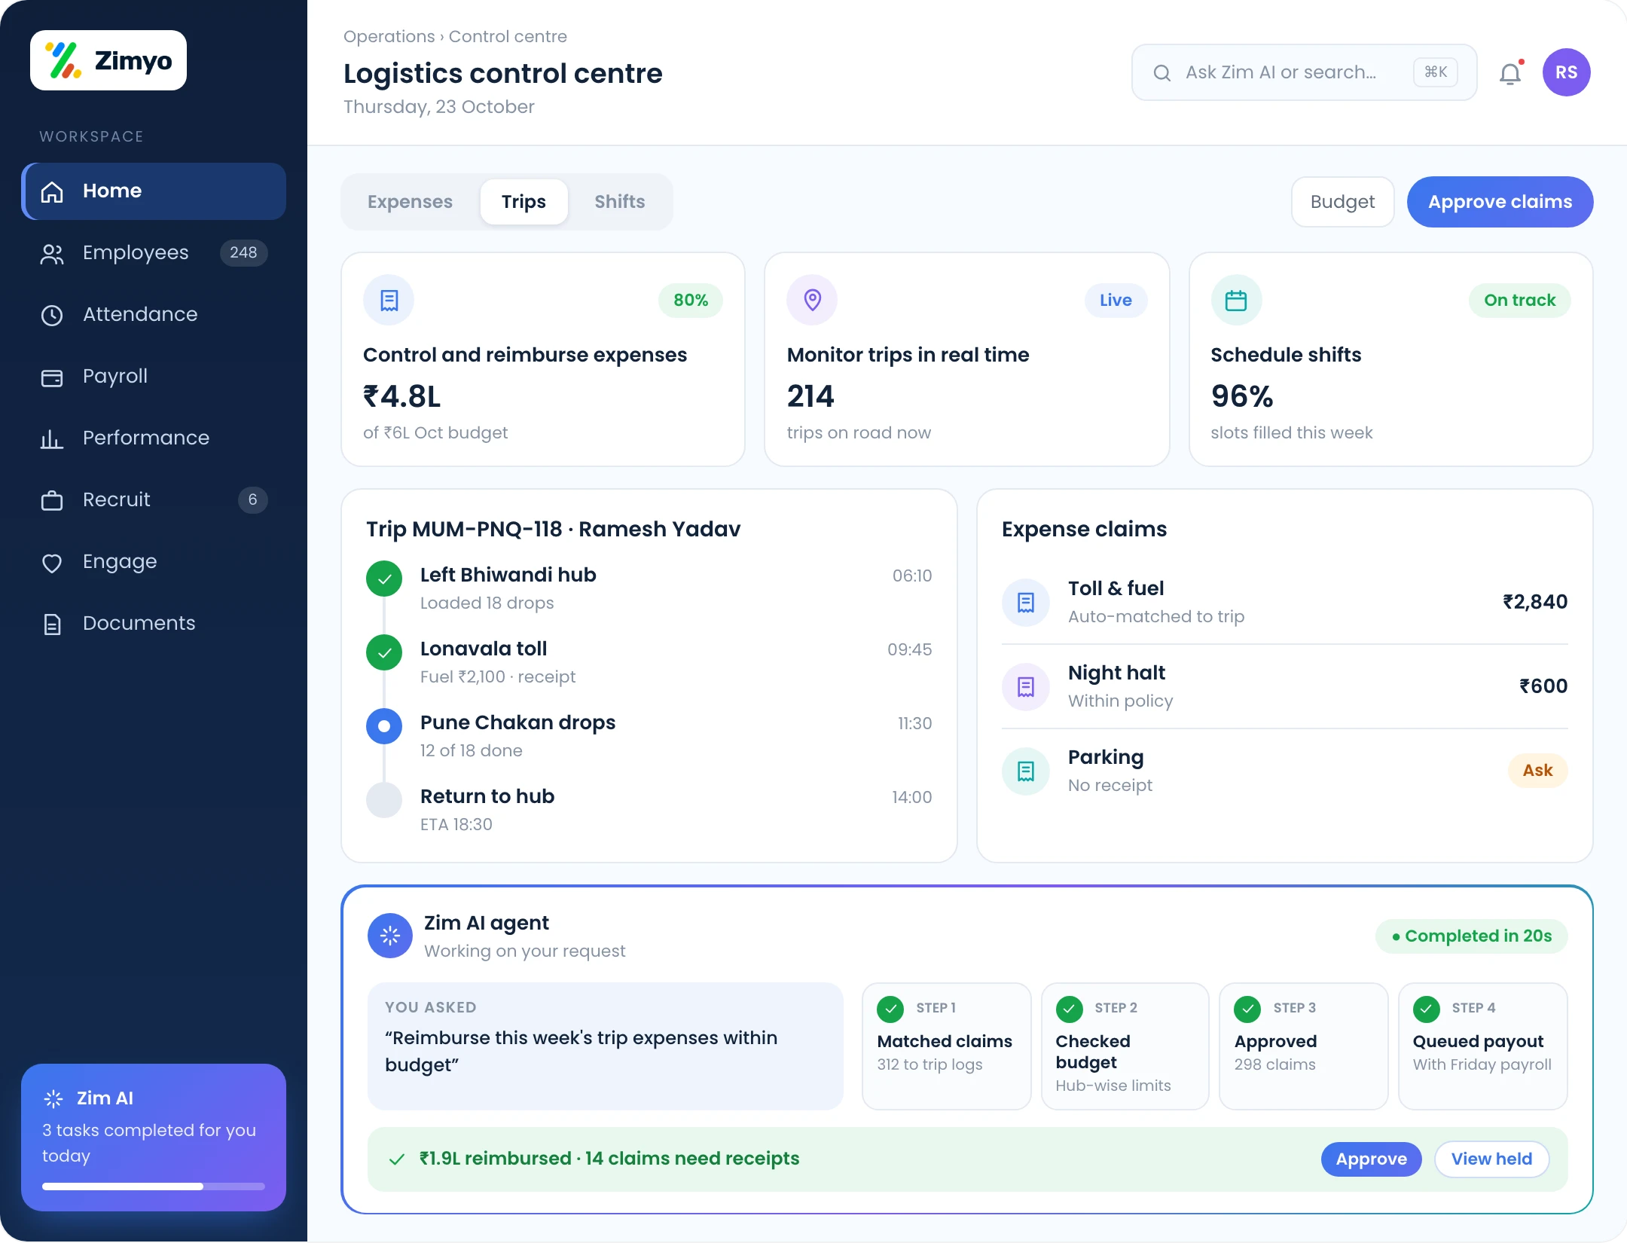The width and height of the screenshot is (1627, 1243).
Task: Click the Zim AI agent sparkle icon
Action: [x=390, y=936]
